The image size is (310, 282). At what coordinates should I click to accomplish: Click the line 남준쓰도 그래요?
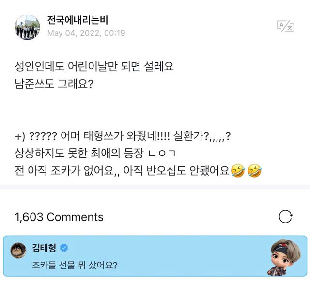tap(54, 84)
